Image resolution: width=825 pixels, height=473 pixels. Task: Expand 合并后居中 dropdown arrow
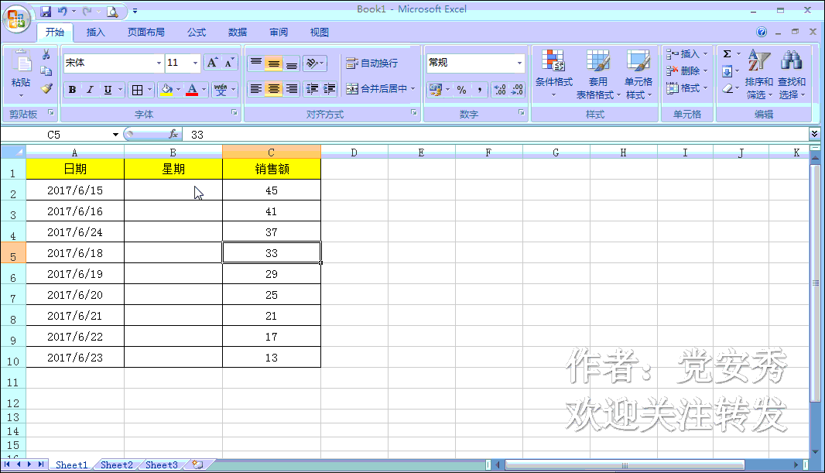pos(413,89)
